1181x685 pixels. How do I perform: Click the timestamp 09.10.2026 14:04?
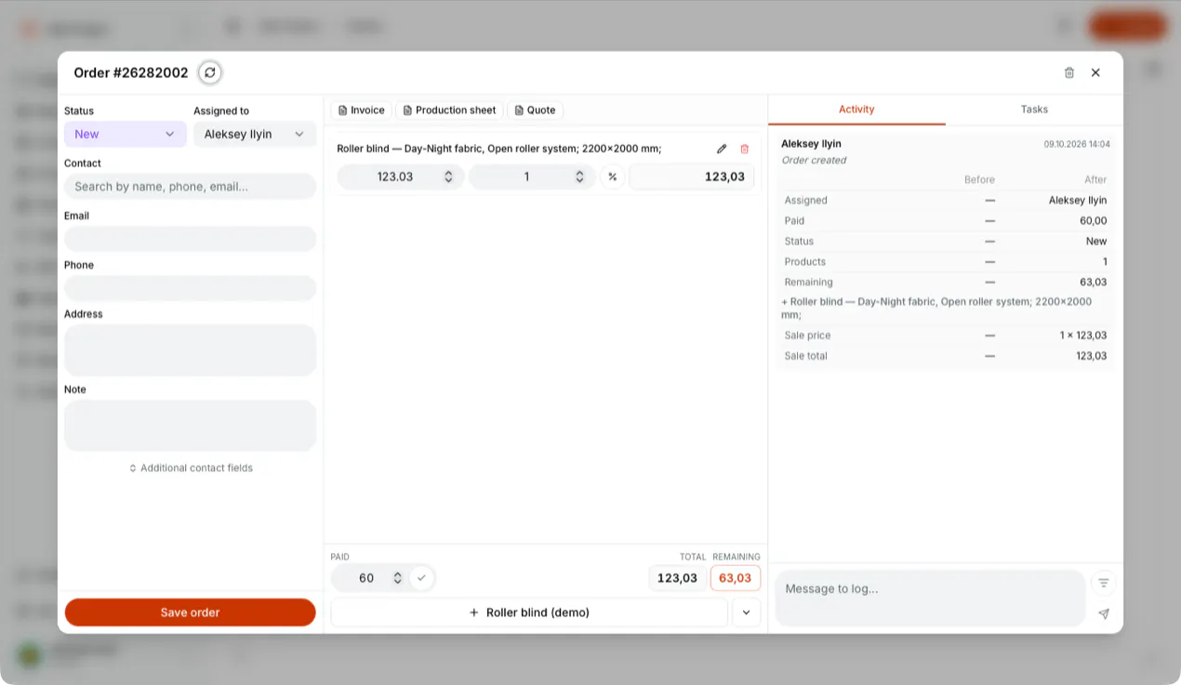pyautogui.click(x=1077, y=144)
